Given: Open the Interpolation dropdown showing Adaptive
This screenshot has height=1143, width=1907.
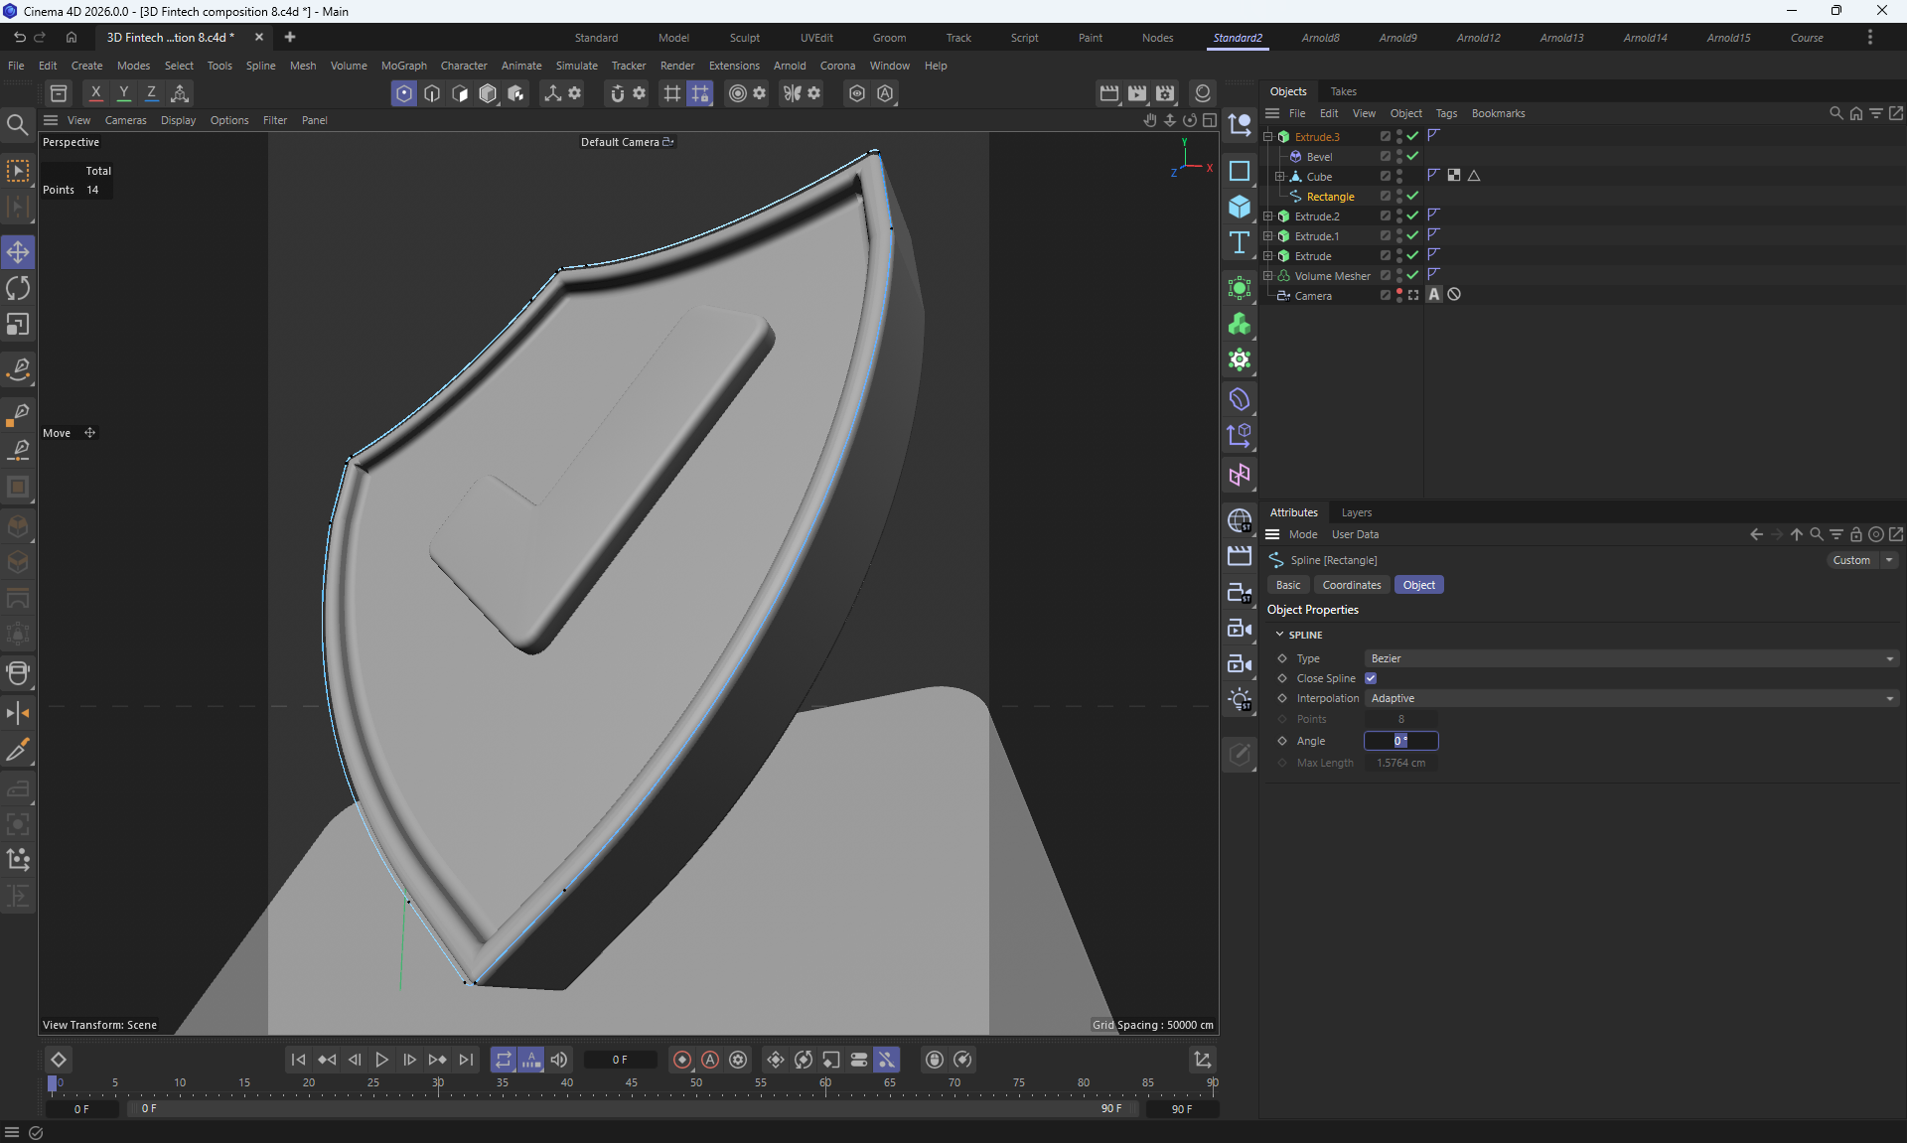Looking at the screenshot, I should [1631, 698].
